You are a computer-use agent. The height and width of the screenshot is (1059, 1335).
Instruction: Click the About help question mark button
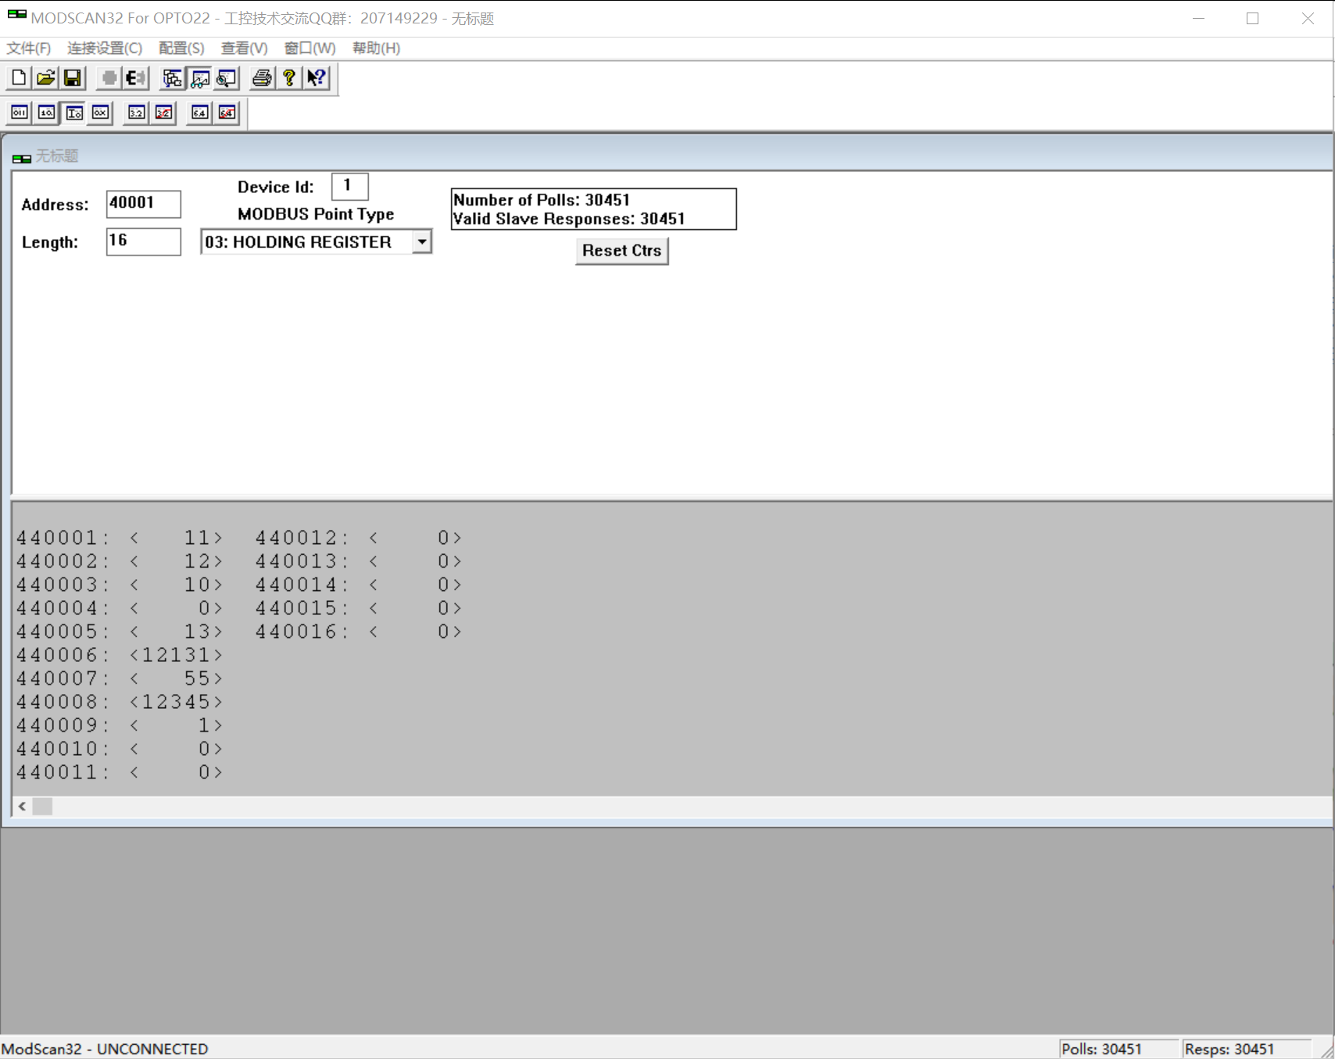click(x=288, y=78)
